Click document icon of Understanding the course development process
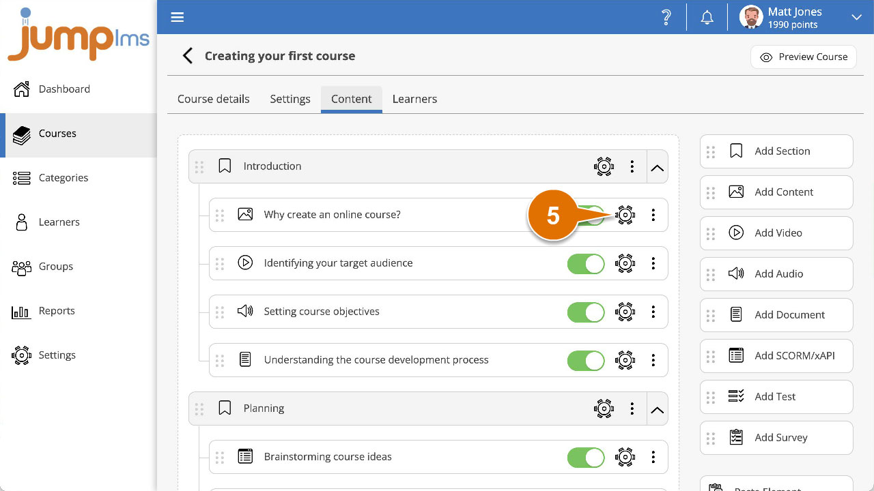Screen dimensions: 874x491 click(245, 359)
